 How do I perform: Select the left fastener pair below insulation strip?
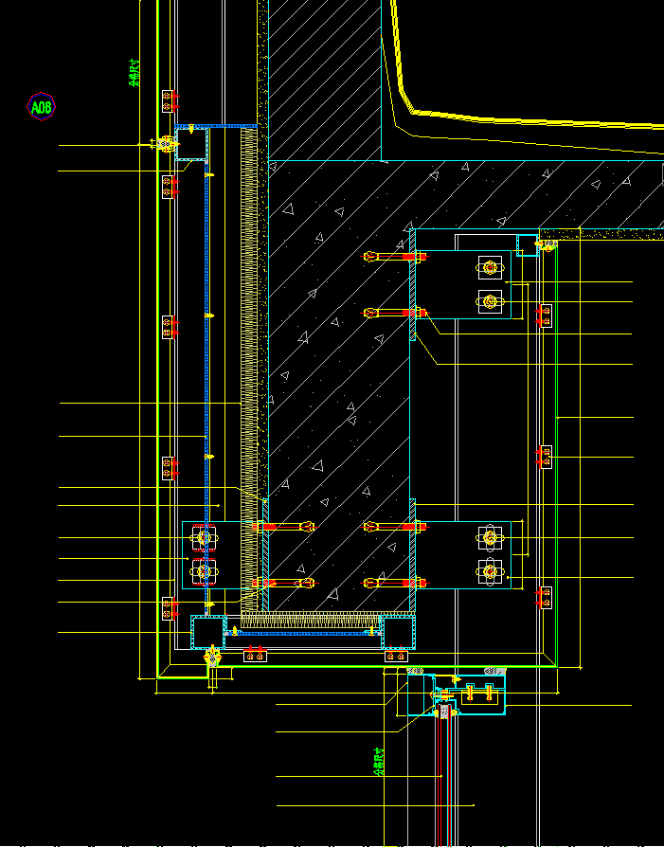tap(255, 656)
